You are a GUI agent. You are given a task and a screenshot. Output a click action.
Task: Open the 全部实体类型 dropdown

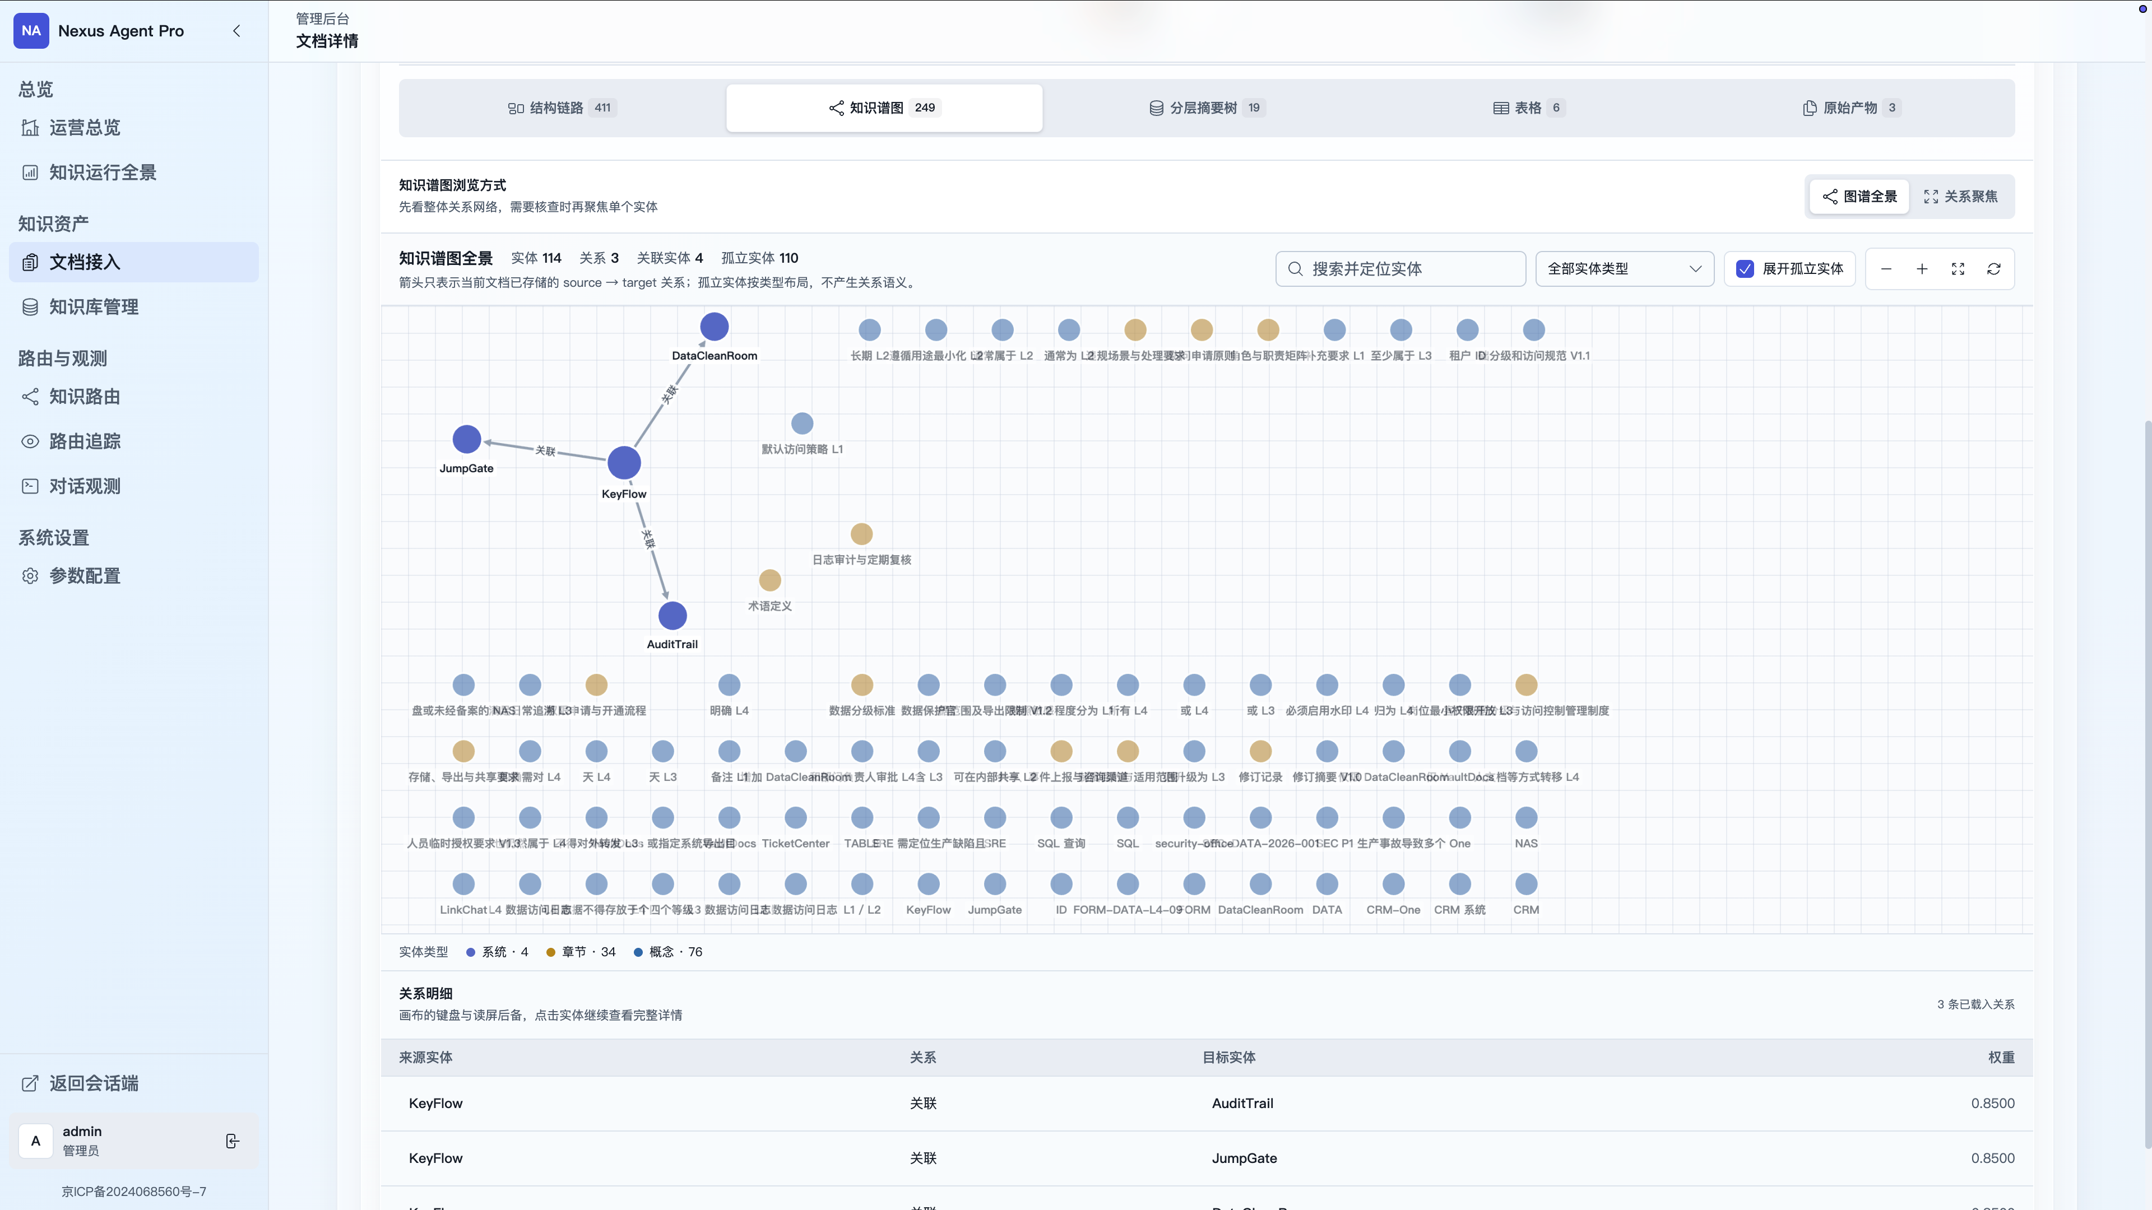(1624, 269)
